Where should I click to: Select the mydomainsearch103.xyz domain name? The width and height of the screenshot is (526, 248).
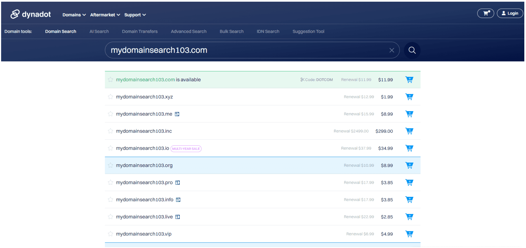point(144,97)
